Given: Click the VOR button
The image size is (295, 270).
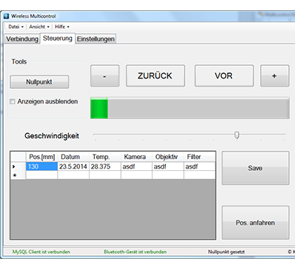Looking at the screenshot, I should click(224, 75).
